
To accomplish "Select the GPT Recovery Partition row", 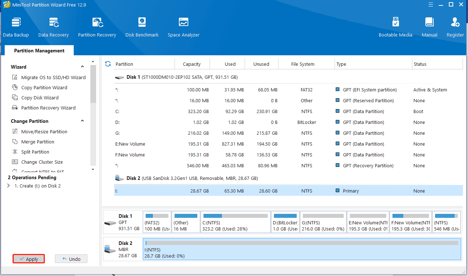I will tap(288, 165).
